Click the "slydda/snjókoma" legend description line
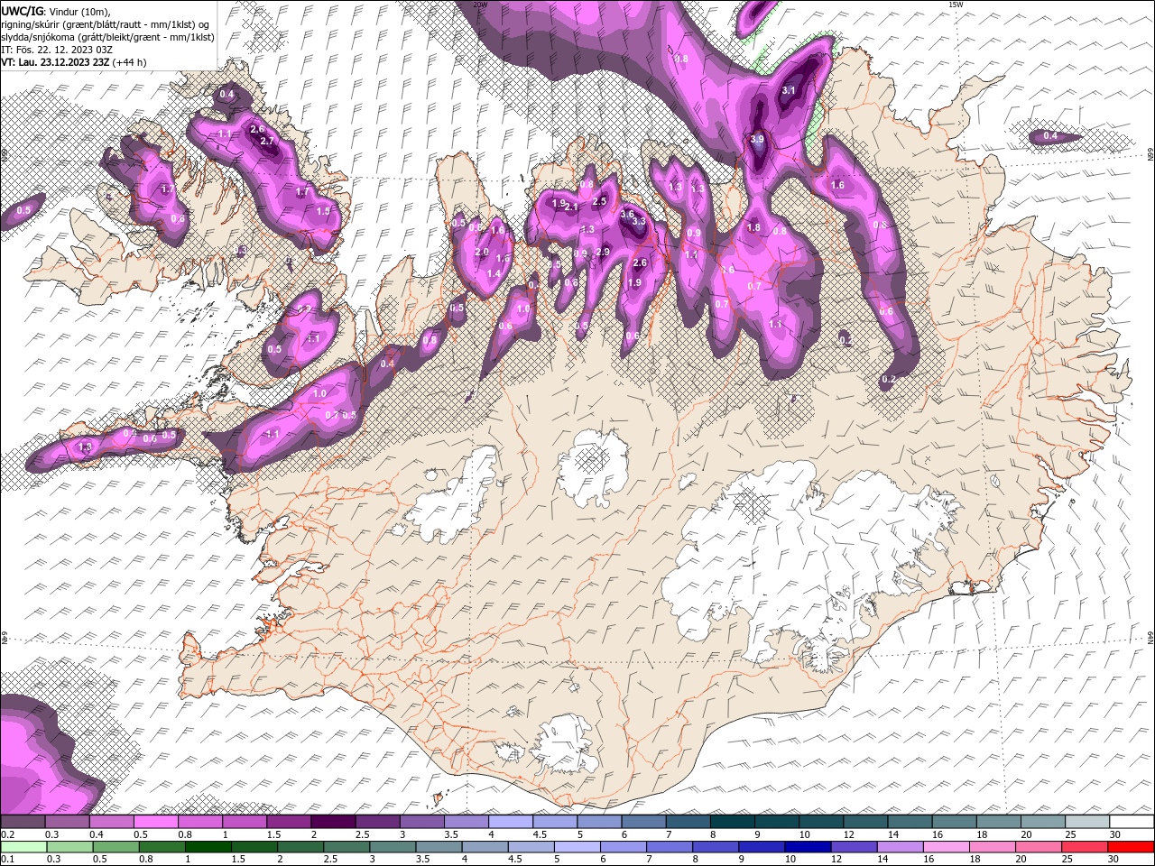 tap(107, 37)
